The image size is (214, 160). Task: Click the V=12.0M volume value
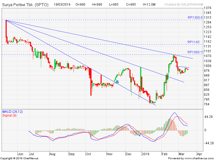tap(148, 5)
